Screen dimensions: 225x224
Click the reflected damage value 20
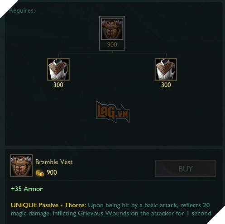click(206, 205)
